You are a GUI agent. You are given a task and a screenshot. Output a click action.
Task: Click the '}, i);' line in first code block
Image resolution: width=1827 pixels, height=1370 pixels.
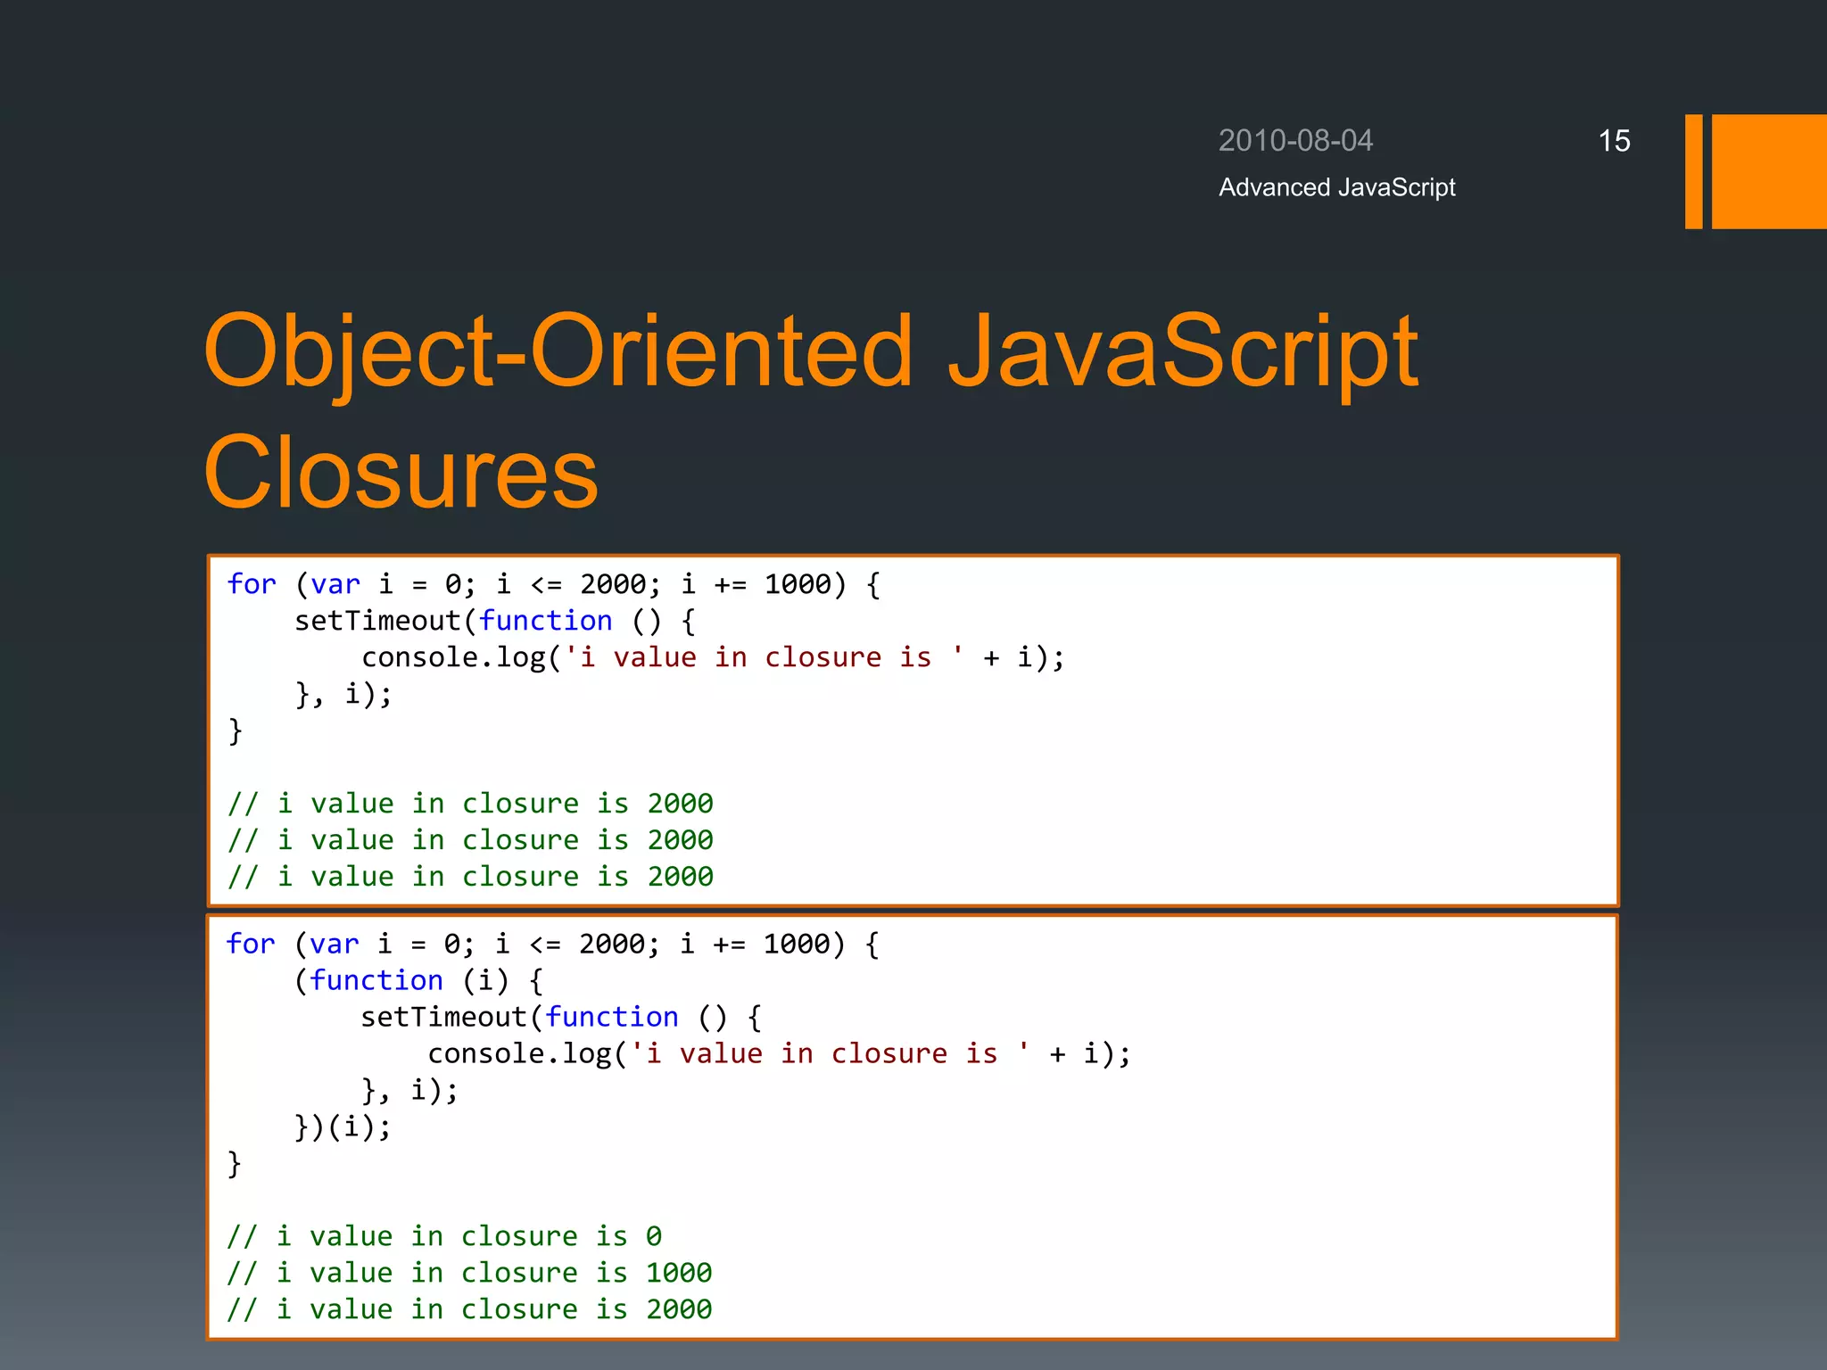click(x=343, y=694)
